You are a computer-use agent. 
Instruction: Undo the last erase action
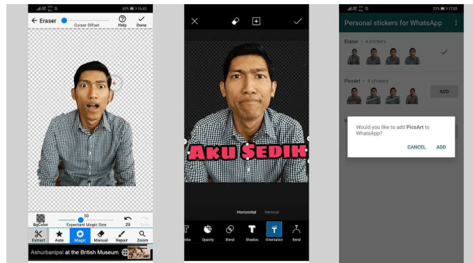click(x=128, y=218)
